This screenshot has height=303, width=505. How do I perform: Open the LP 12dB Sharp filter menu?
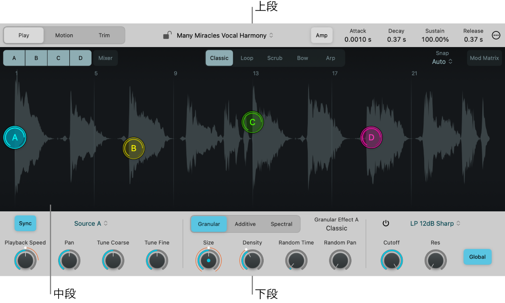click(435, 223)
